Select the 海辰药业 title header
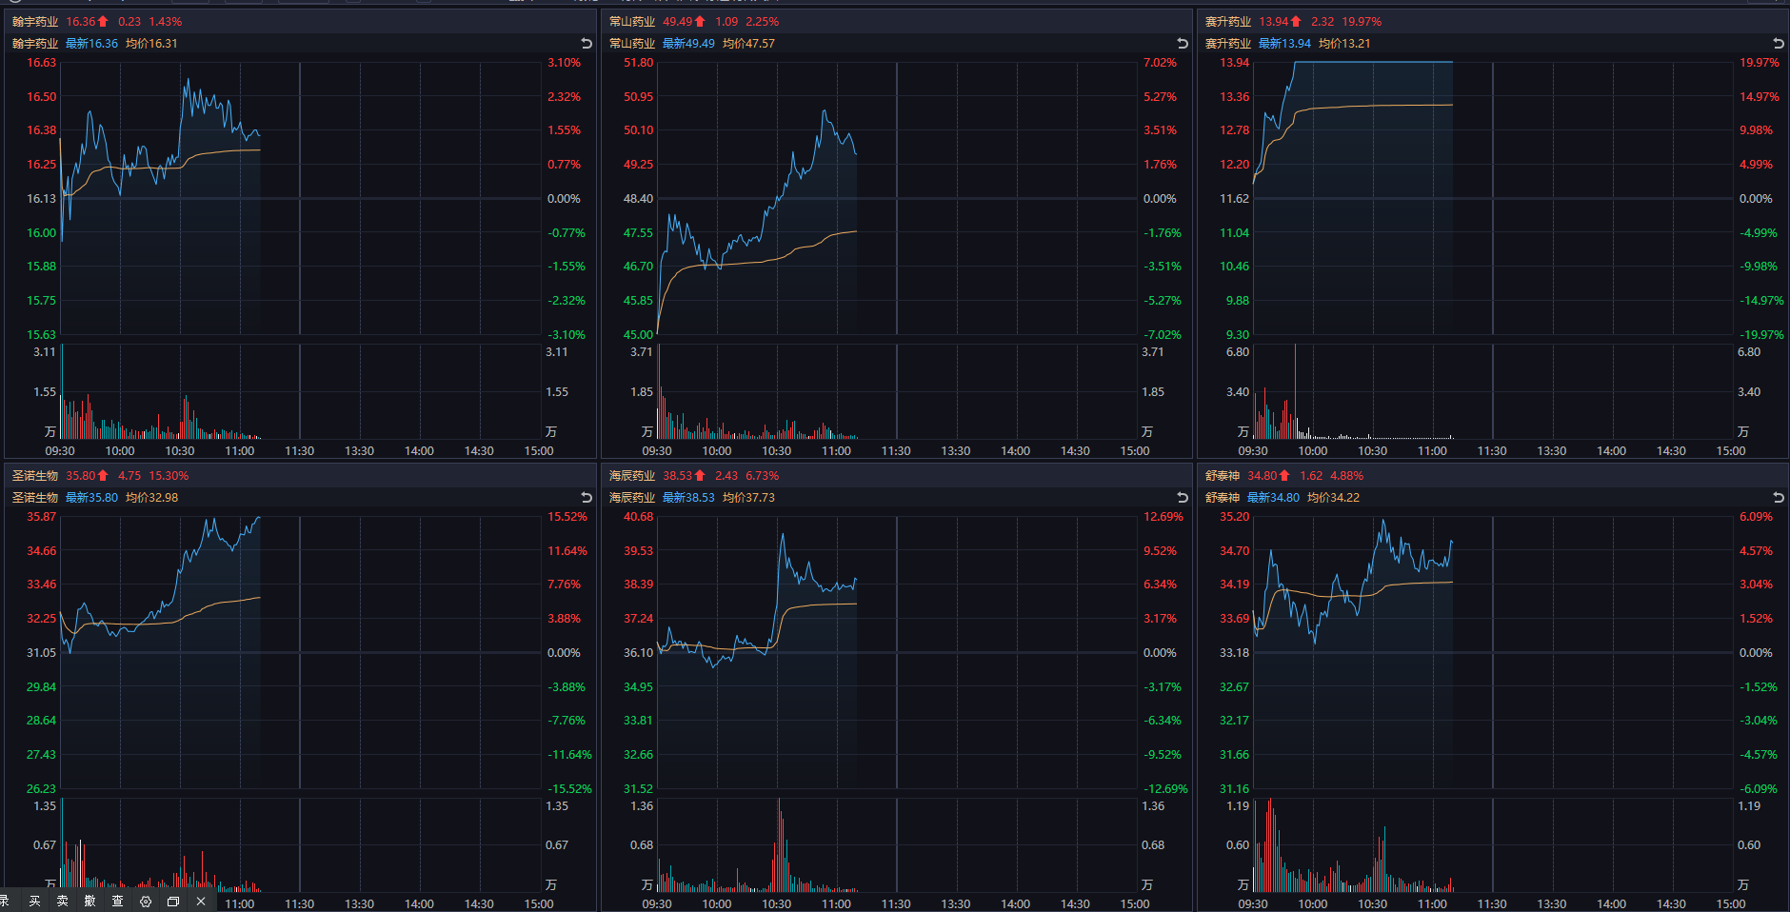The width and height of the screenshot is (1790, 912). point(632,476)
